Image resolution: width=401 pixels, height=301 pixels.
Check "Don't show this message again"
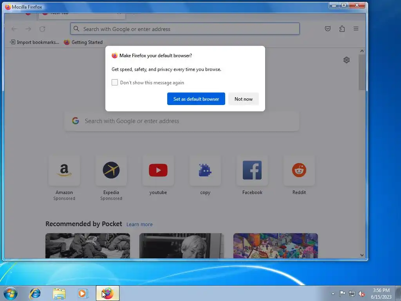coord(115,82)
